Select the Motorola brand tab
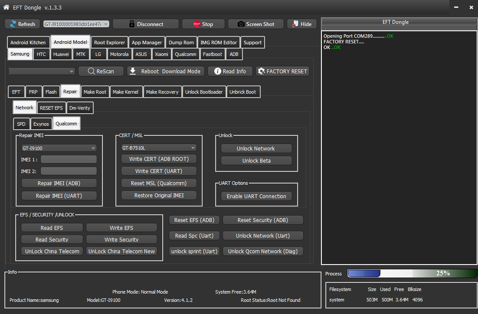Viewport: 478px width, 314px height. (119, 54)
